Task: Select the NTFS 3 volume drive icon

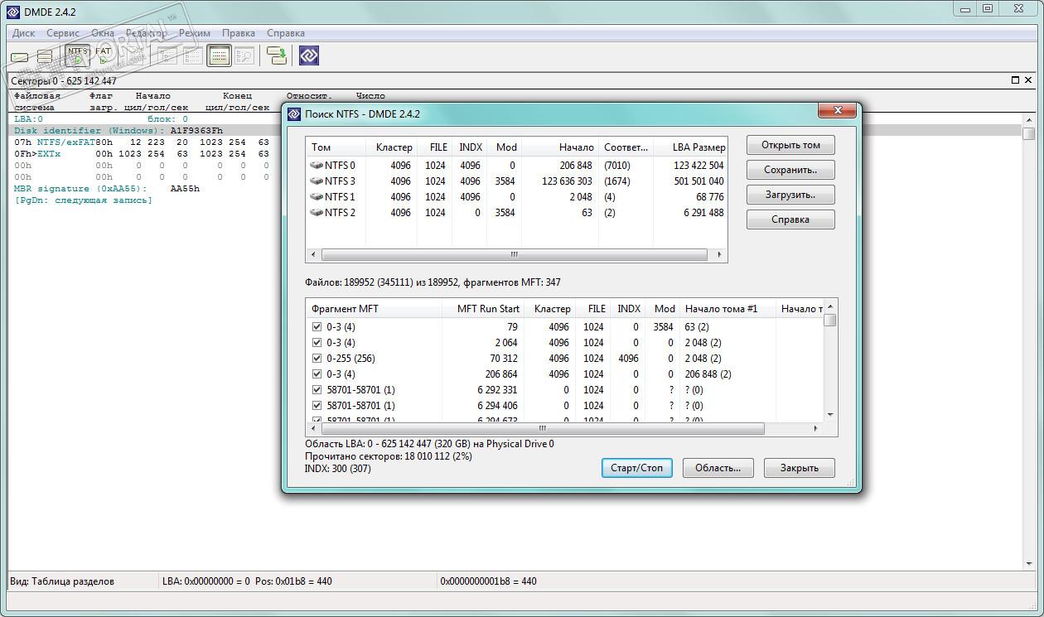Action: tap(317, 181)
